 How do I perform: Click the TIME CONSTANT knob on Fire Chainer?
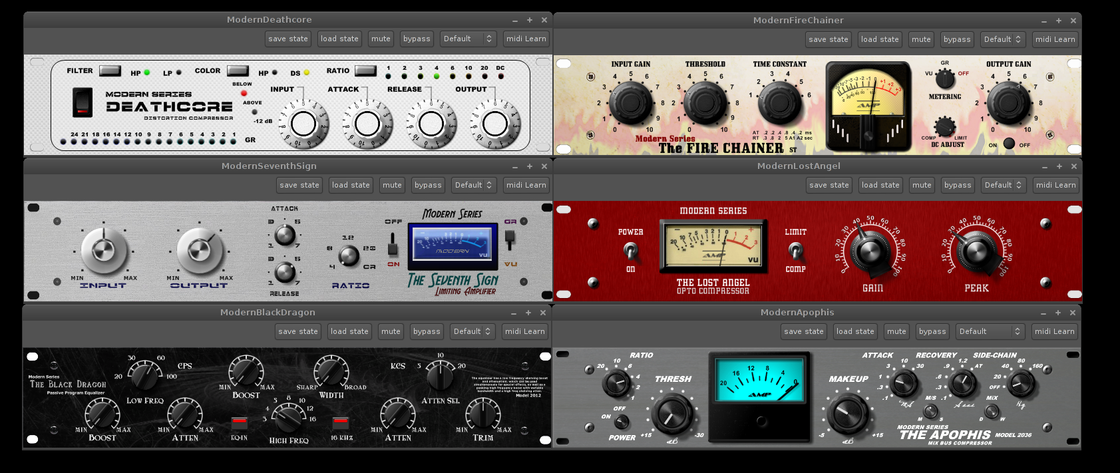[780, 103]
